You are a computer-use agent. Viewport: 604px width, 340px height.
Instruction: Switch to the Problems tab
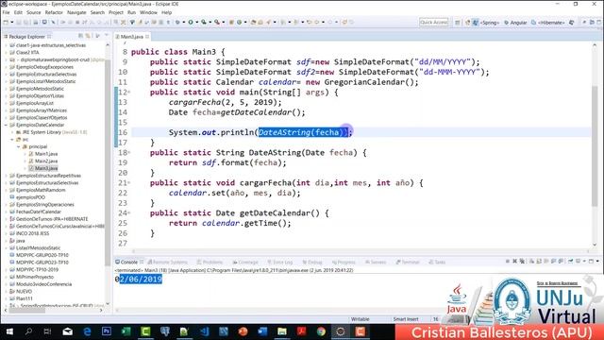pos(210,262)
